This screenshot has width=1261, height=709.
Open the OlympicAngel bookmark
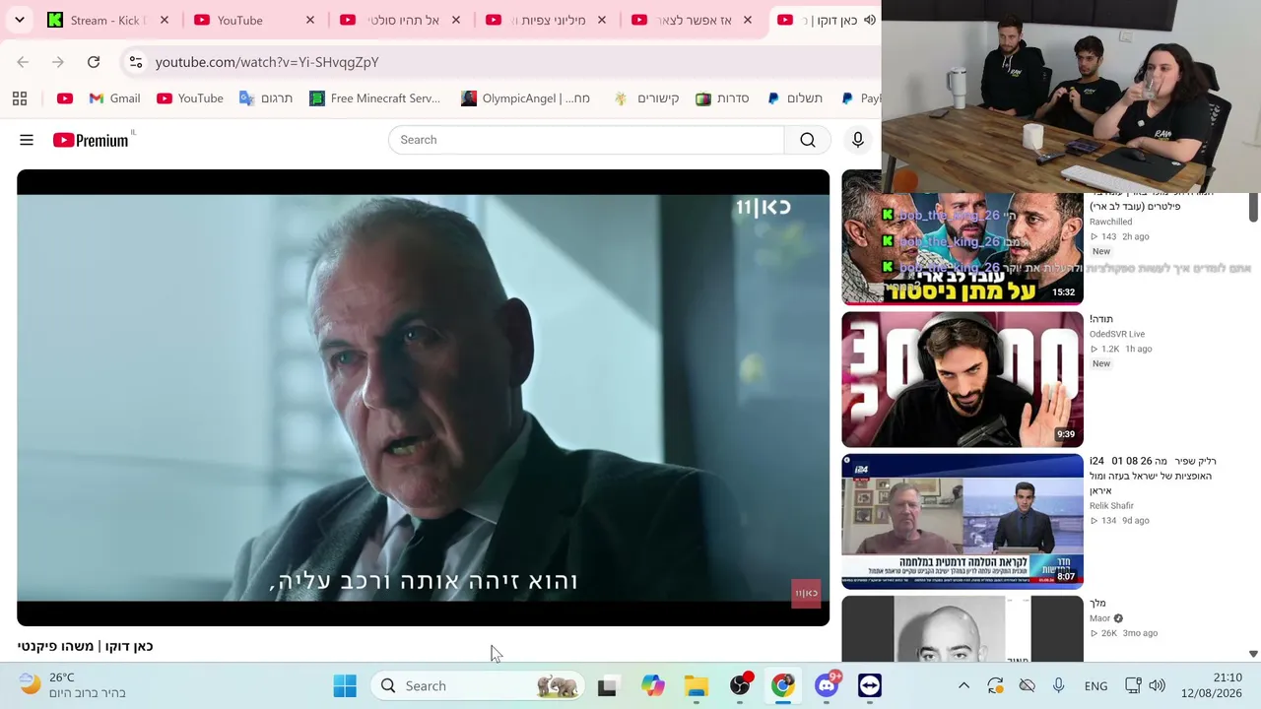click(x=526, y=98)
